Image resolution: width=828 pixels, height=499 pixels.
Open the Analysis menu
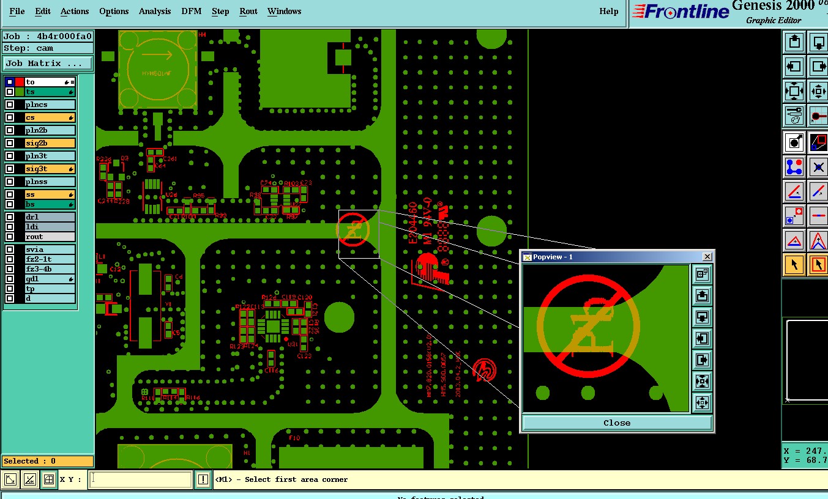tap(155, 11)
